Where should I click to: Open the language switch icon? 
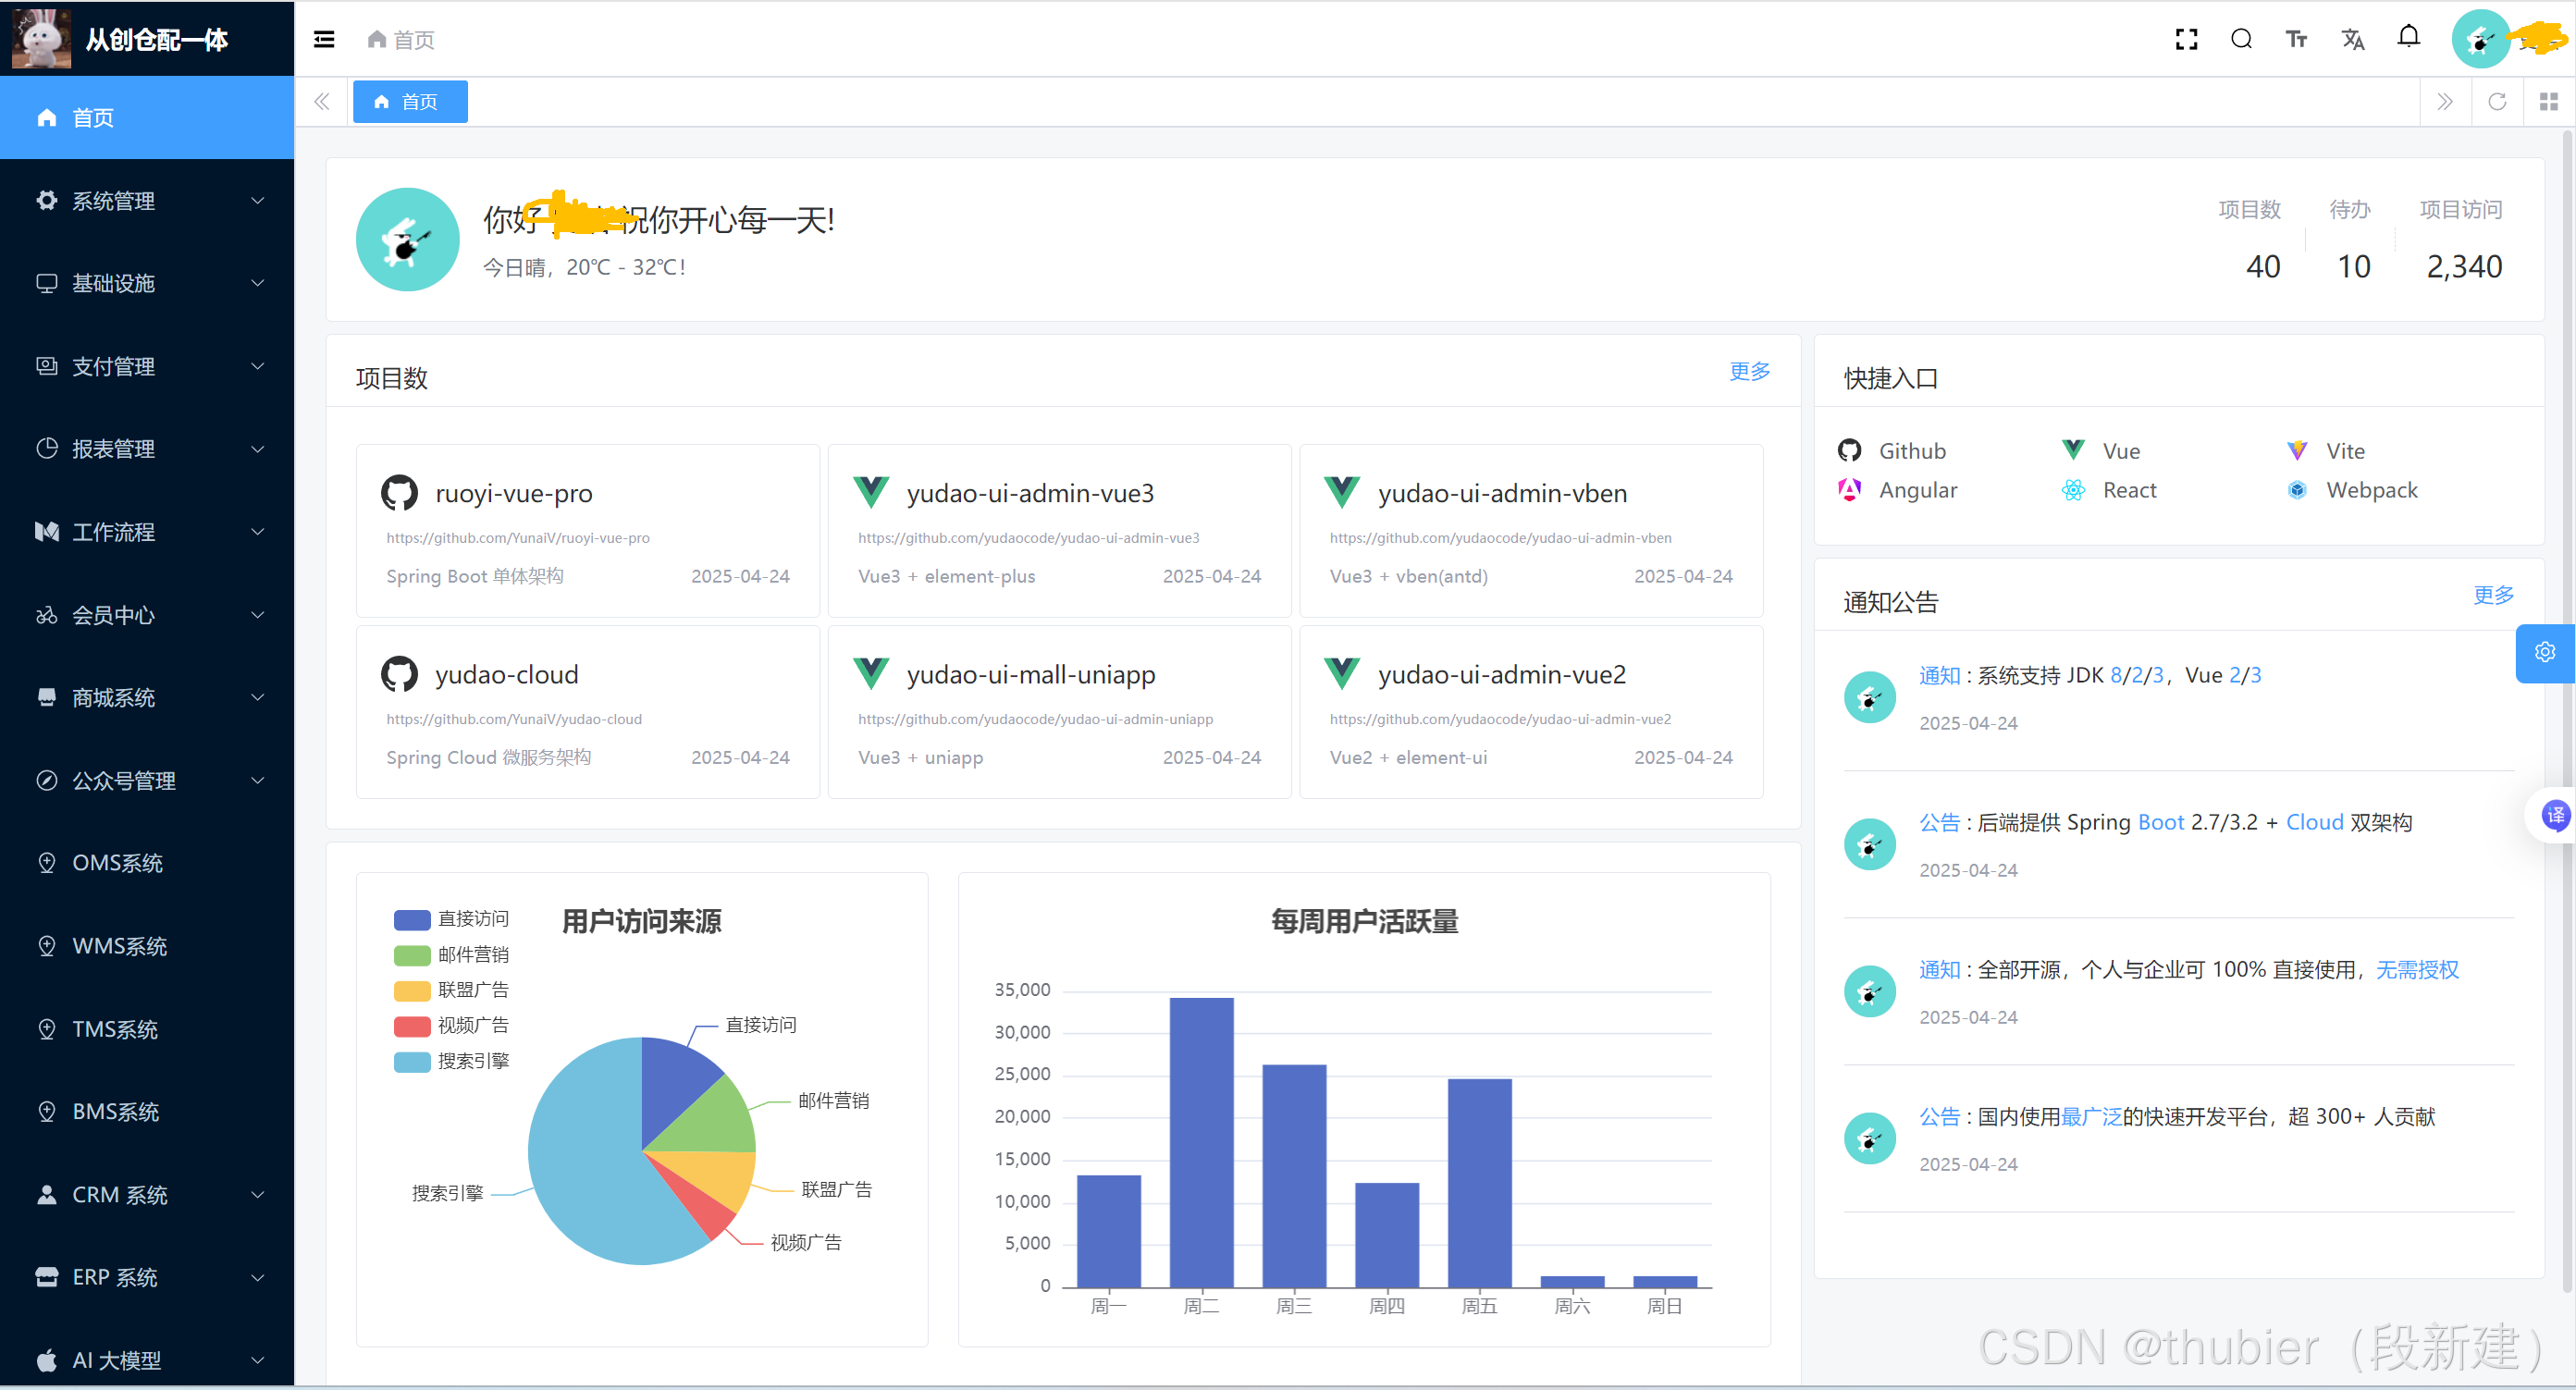click(2353, 39)
